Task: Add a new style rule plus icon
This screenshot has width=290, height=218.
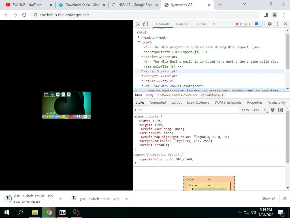Action: 265,110
